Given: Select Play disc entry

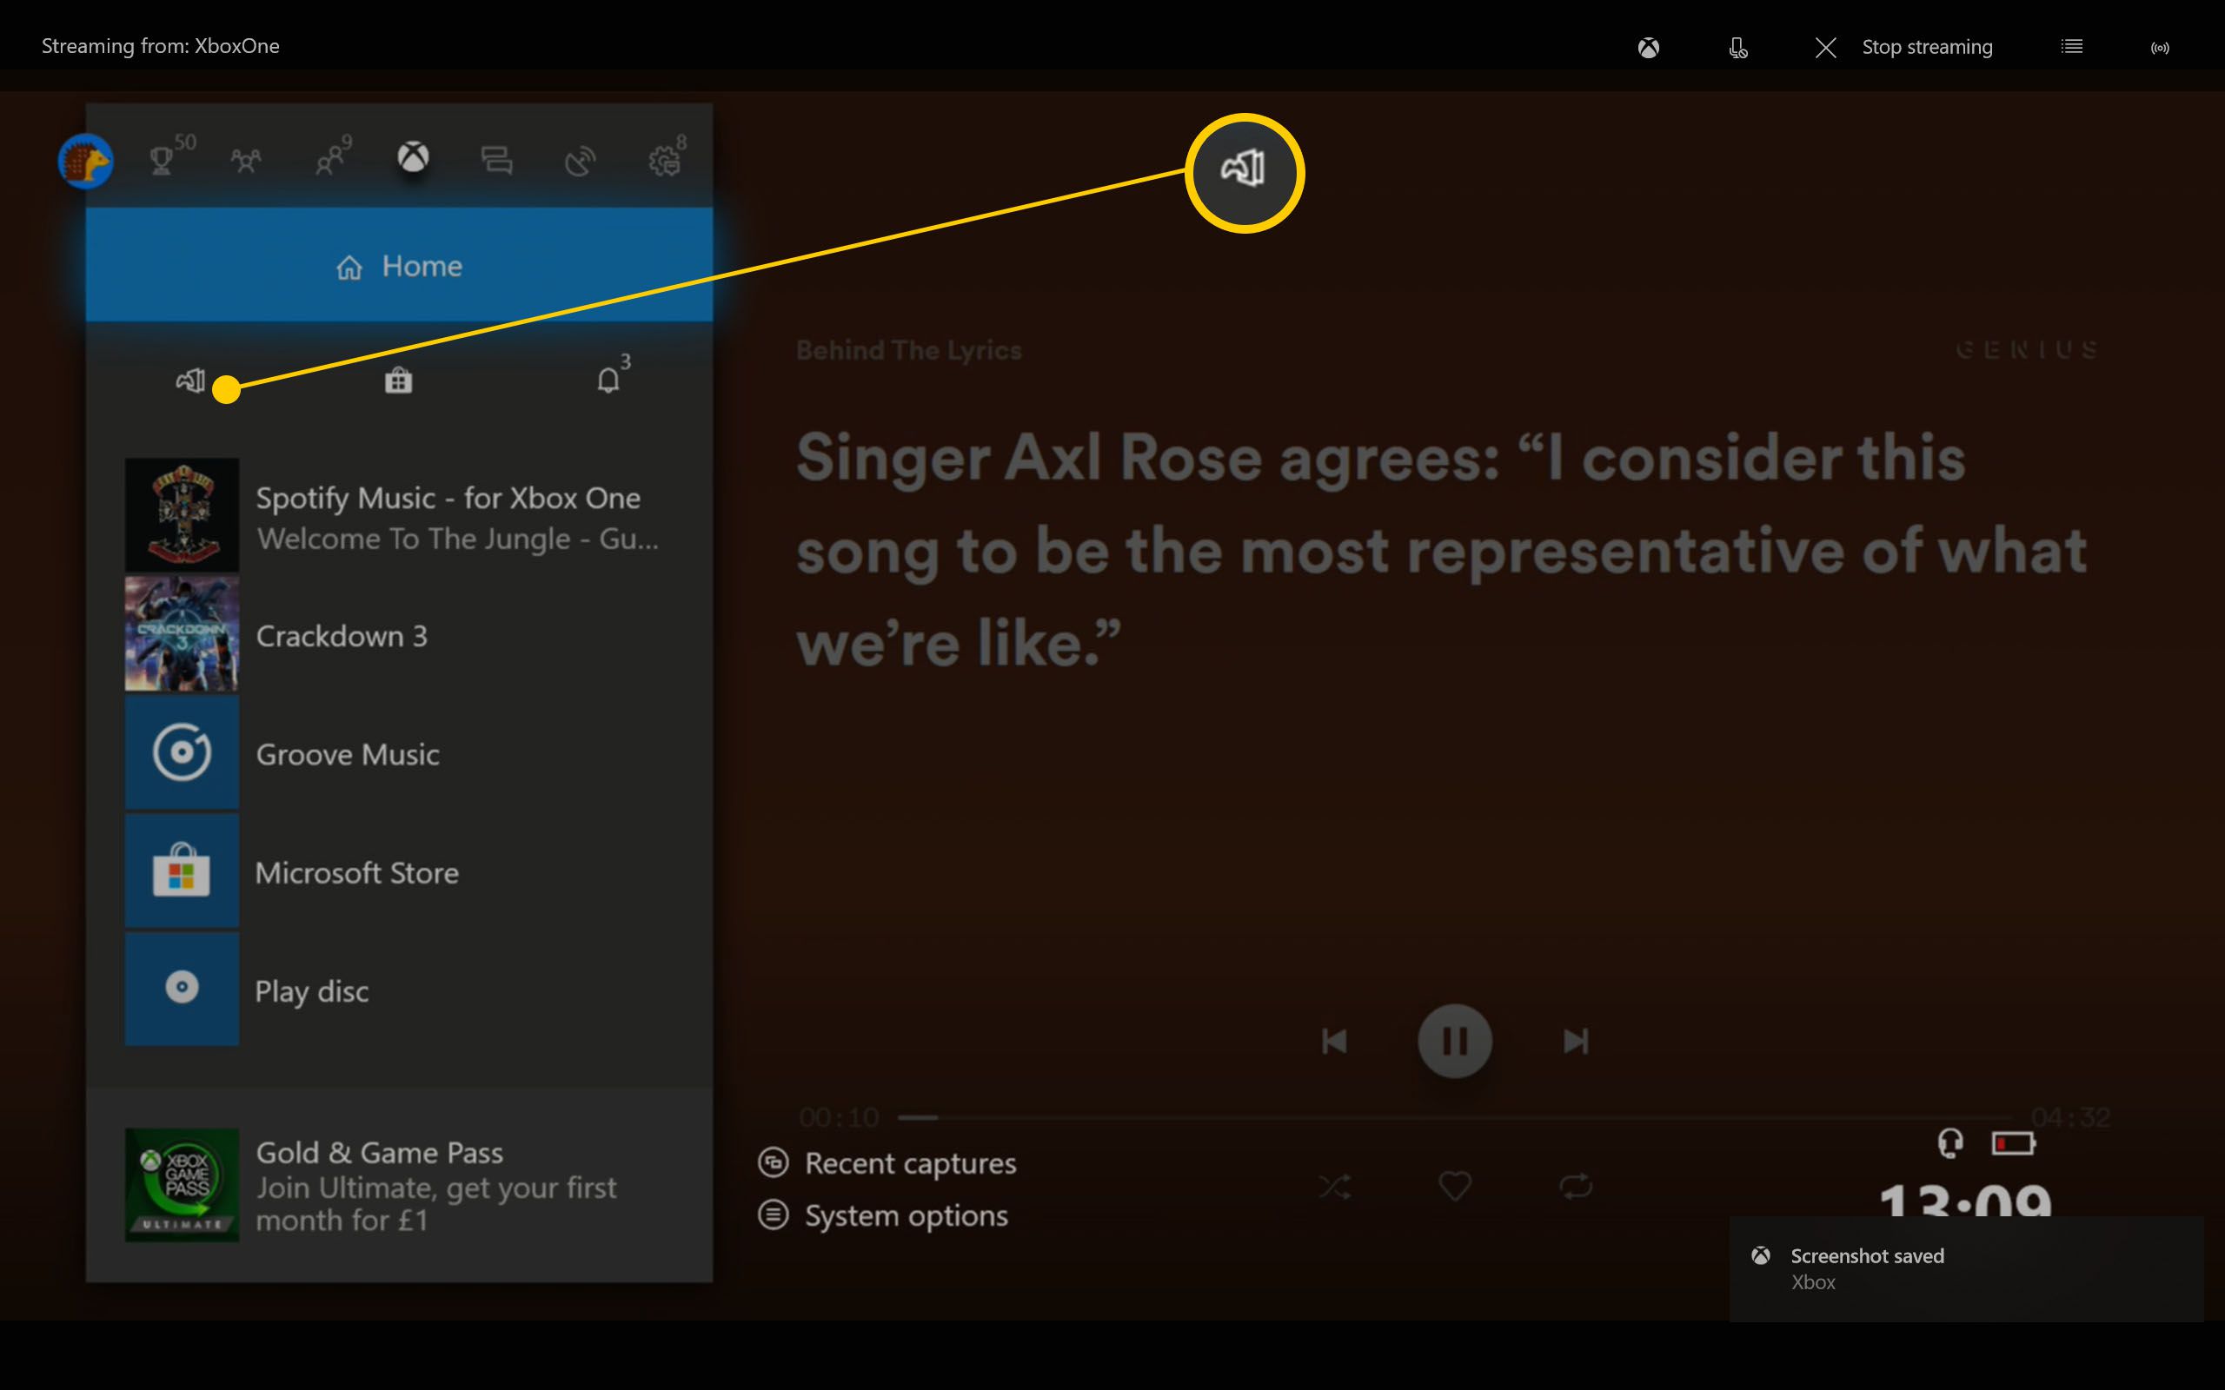Looking at the screenshot, I should (399, 990).
